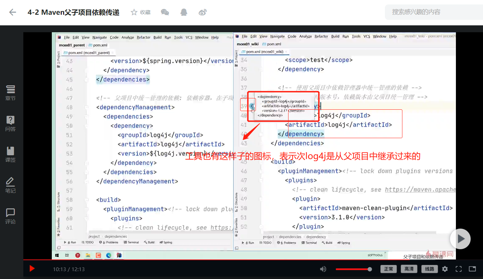Viewport: 483px width, 279px height.
Task: Share via the WeChat icon
Action: [165, 12]
